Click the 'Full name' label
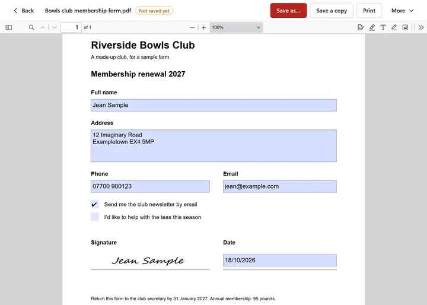The height and width of the screenshot is (305, 427). [x=104, y=93]
